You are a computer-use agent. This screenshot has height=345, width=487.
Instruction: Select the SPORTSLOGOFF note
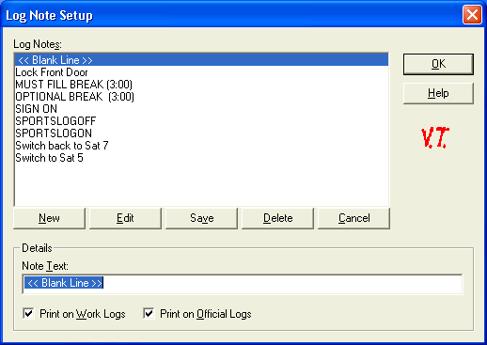click(201, 121)
